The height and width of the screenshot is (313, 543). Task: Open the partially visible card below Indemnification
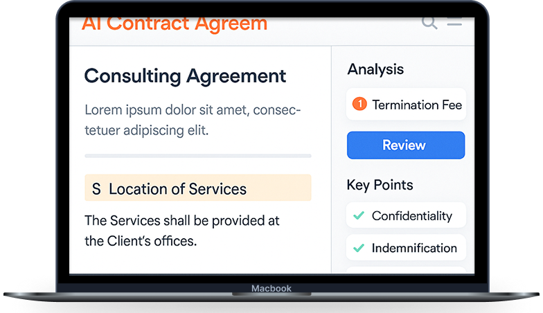click(x=406, y=269)
